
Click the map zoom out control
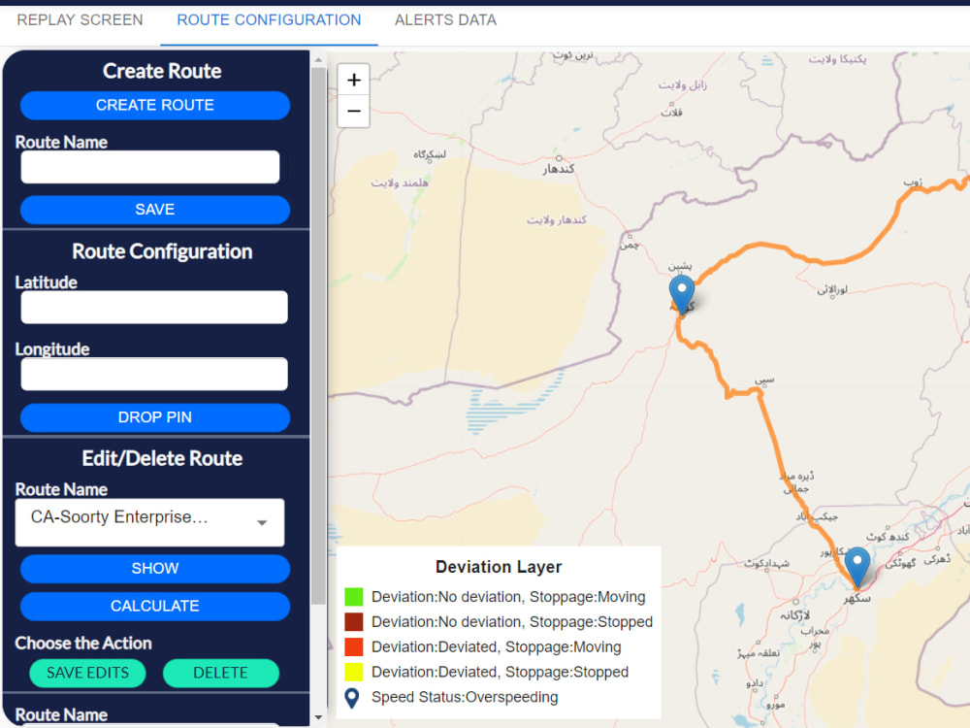353,112
